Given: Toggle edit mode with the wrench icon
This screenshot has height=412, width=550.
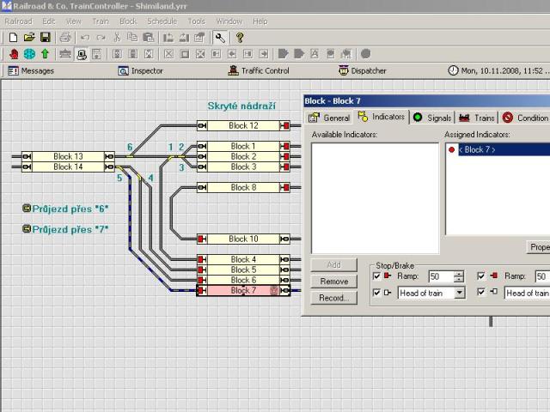Looking at the screenshot, I should (220, 38).
